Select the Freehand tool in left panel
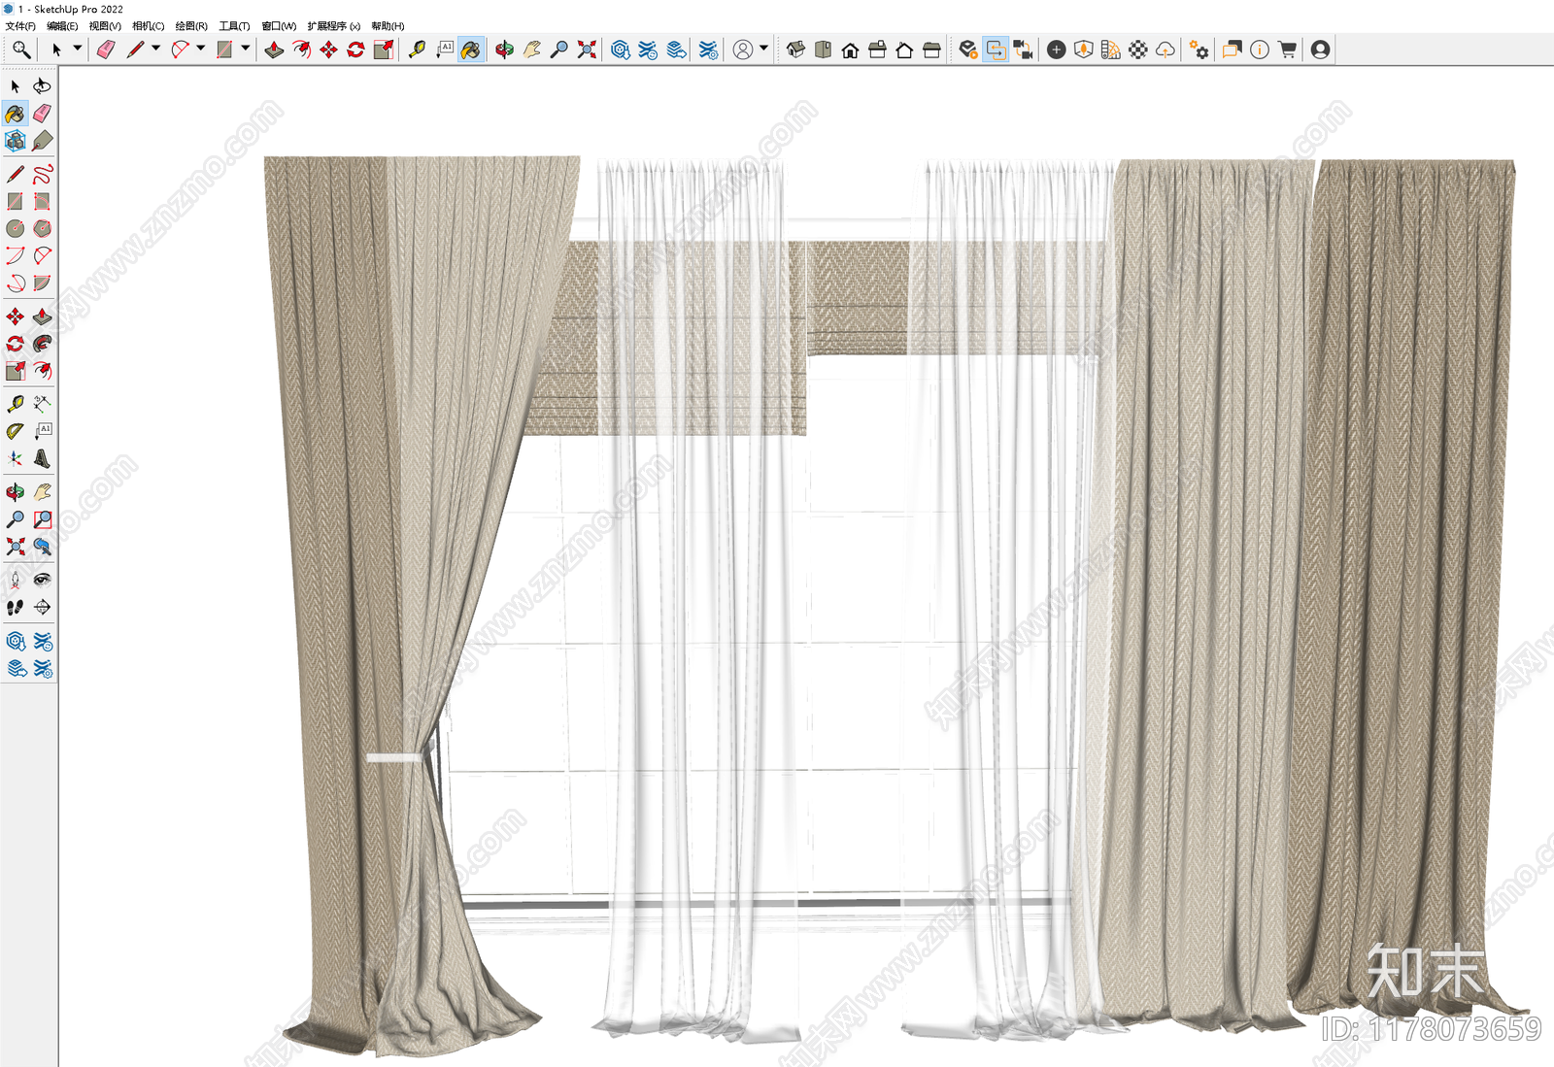This screenshot has width=1554, height=1067. pyautogui.click(x=42, y=174)
